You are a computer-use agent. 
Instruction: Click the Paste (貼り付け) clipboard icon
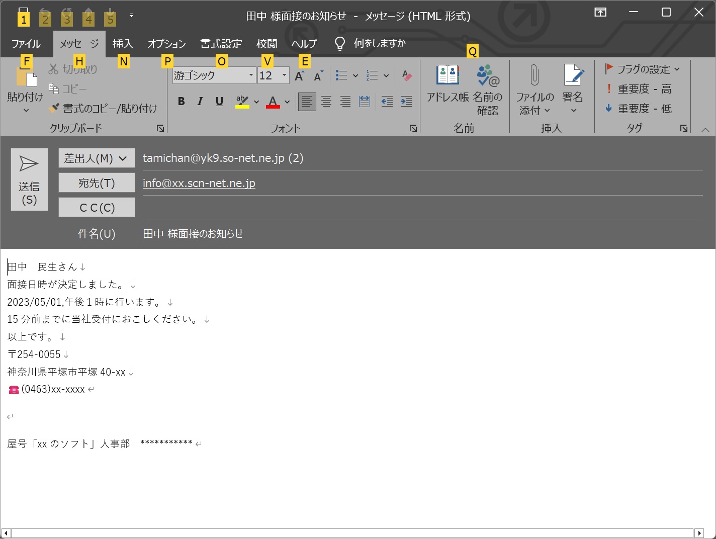click(26, 78)
